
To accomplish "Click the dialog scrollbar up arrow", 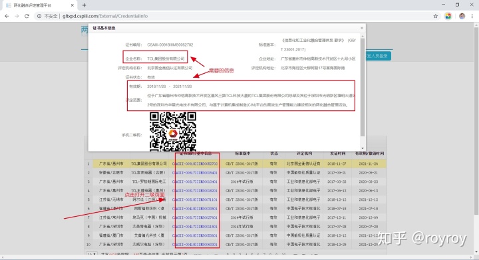I will 363,37.
